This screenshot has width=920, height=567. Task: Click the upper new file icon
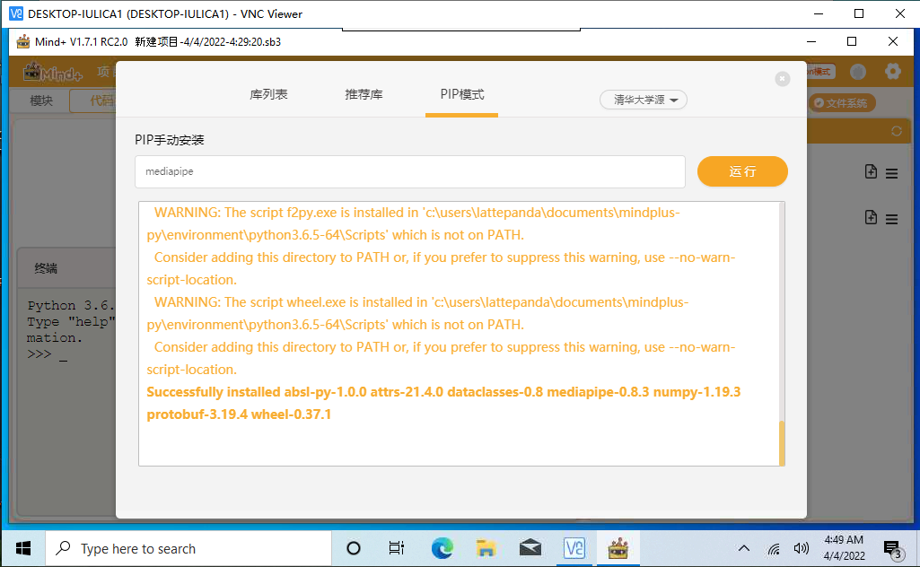tap(871, 171)
